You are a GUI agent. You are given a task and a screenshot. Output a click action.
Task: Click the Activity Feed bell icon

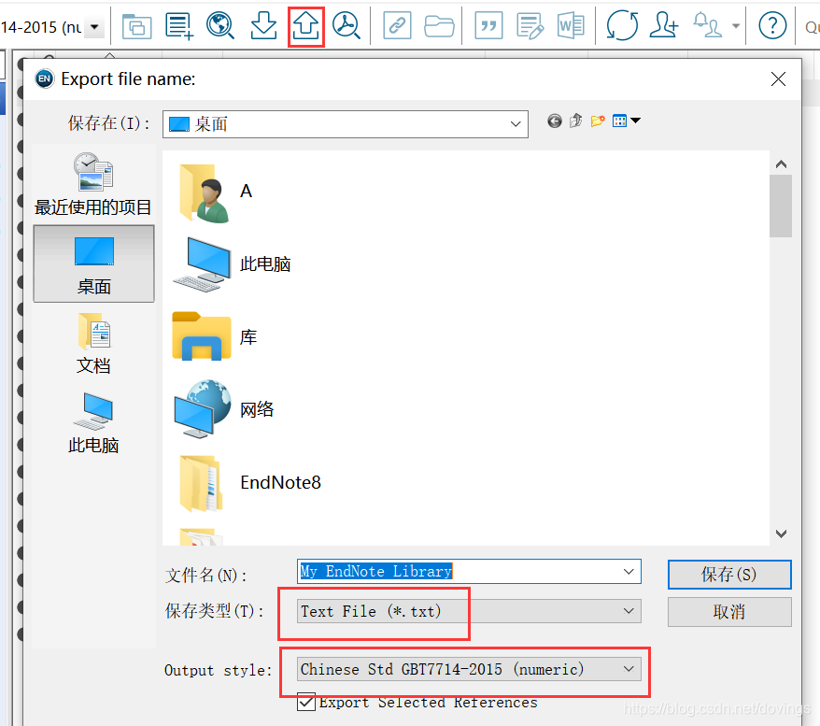(x=708, y=25)
